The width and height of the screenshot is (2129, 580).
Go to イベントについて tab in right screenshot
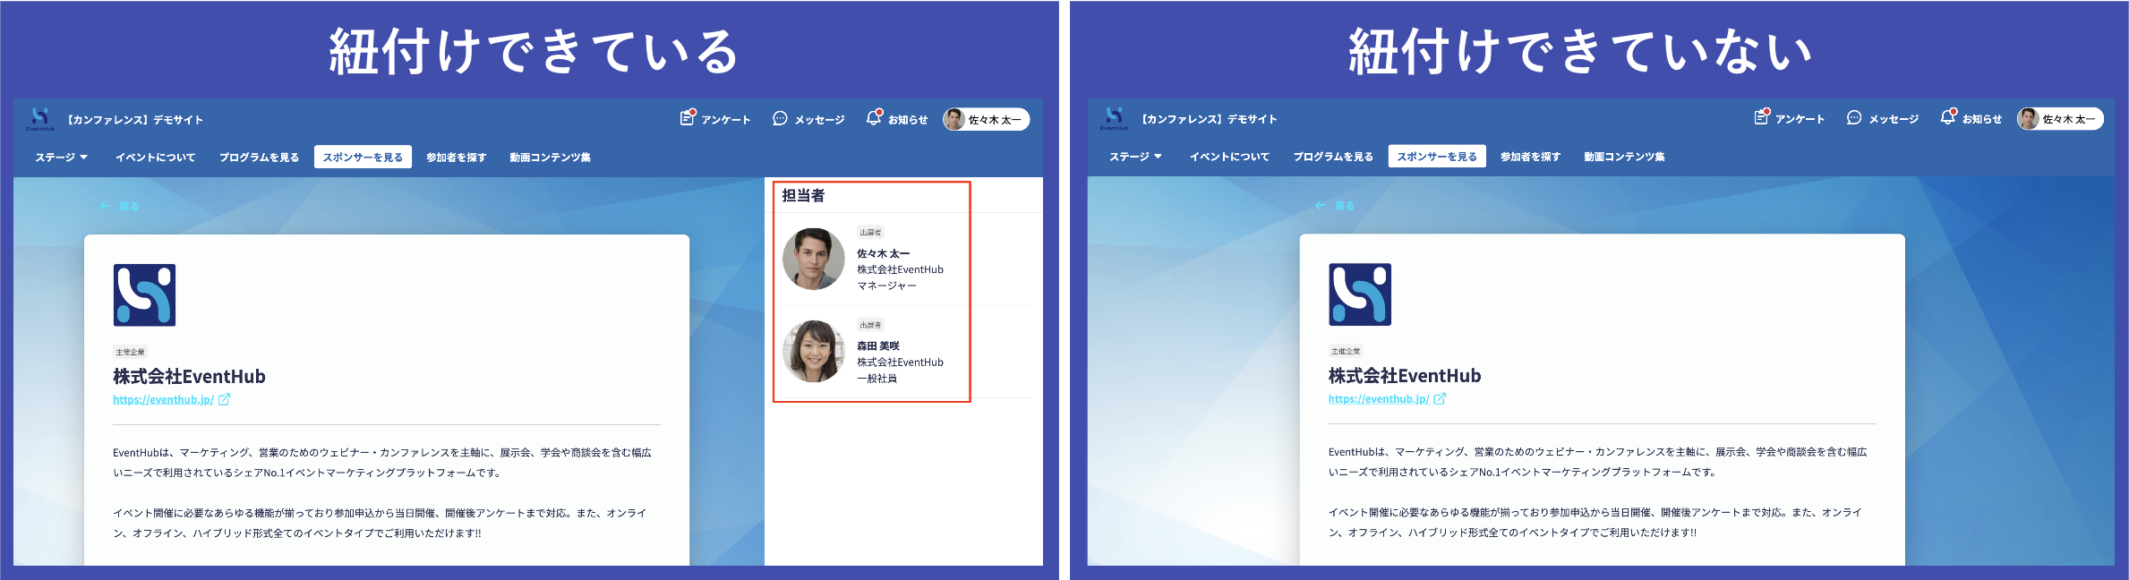pyautogui.click(x=1230, y=157)
